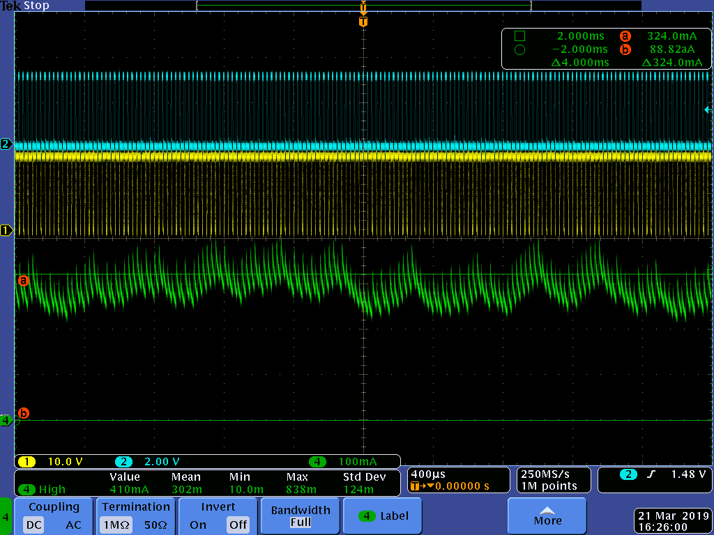Click the trigger level arrow on right edge
714x535 pixels.
pos(708,109)
